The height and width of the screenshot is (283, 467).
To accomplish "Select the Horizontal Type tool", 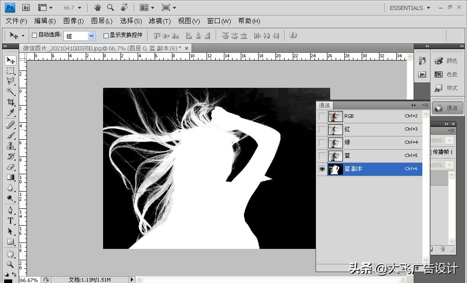I will 10,221.
